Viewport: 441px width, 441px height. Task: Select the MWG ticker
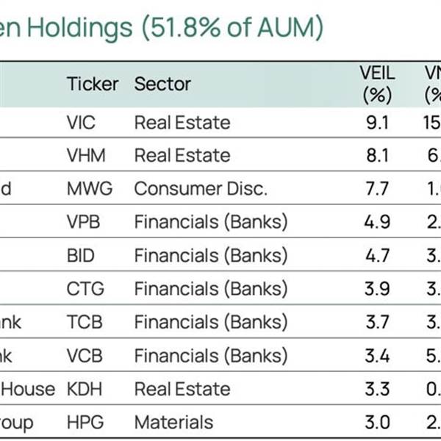(x=90, y=189)
